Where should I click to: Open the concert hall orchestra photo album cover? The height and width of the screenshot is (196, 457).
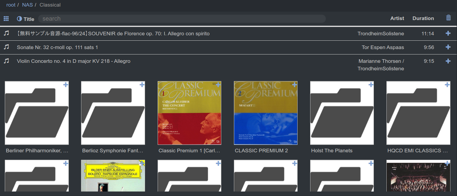pos(418,176)
